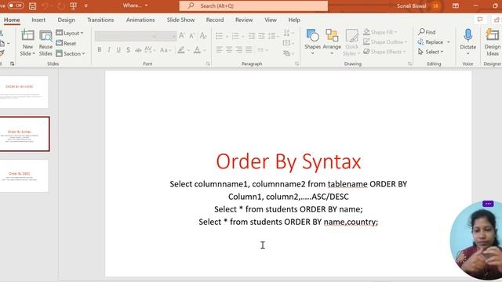
Task: Open Ribbon Display Options icon
Action: point(456,5)
